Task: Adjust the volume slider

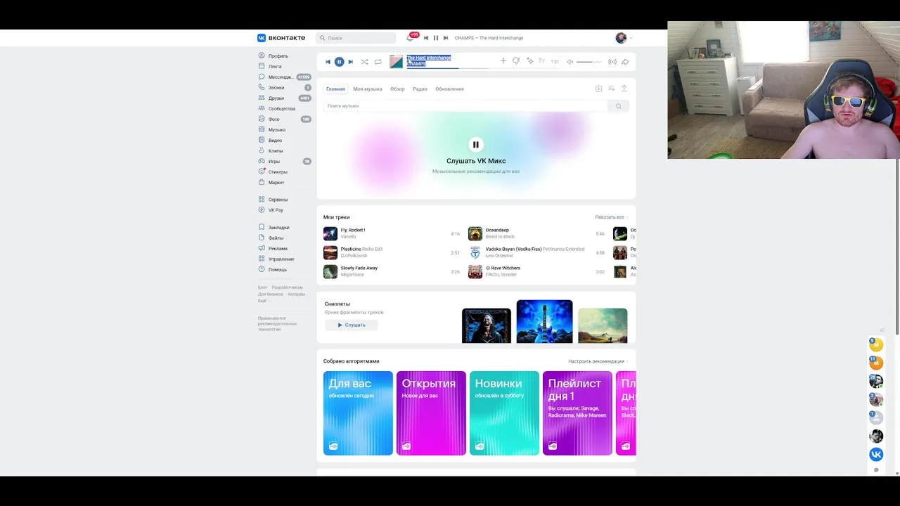Action: 589,62
